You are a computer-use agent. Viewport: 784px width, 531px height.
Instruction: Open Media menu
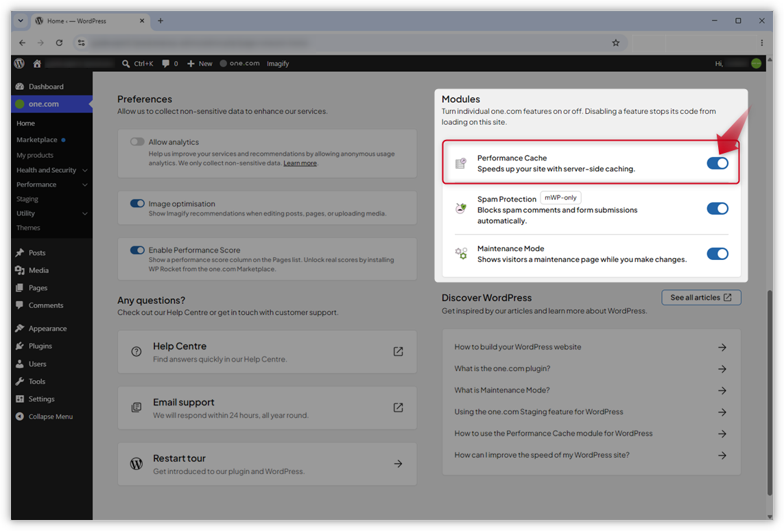[x=51, y=270]
